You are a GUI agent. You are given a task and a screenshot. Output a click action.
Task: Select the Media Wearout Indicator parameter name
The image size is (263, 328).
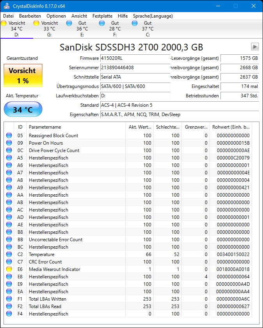[55, 269]
